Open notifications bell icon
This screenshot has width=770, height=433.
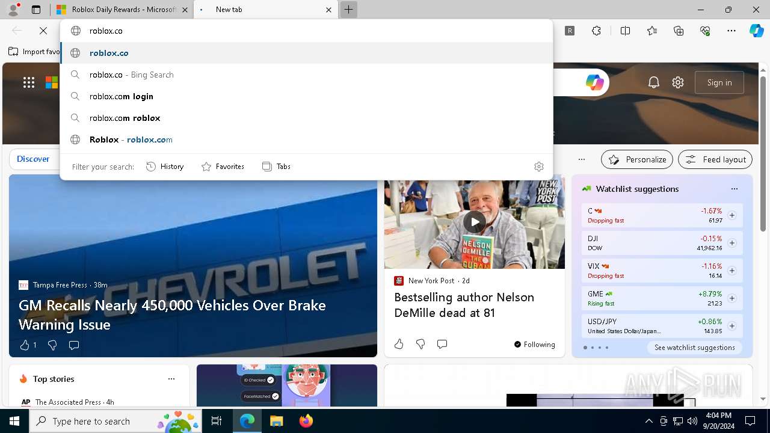coord(654,82)
